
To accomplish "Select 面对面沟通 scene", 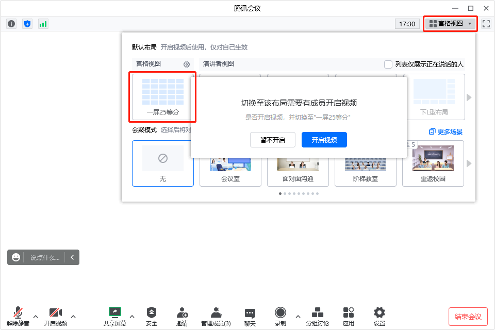I will coord(298,172).
